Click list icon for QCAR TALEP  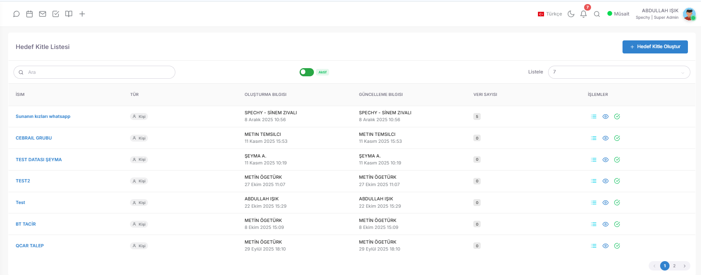[x=593, y=246]
